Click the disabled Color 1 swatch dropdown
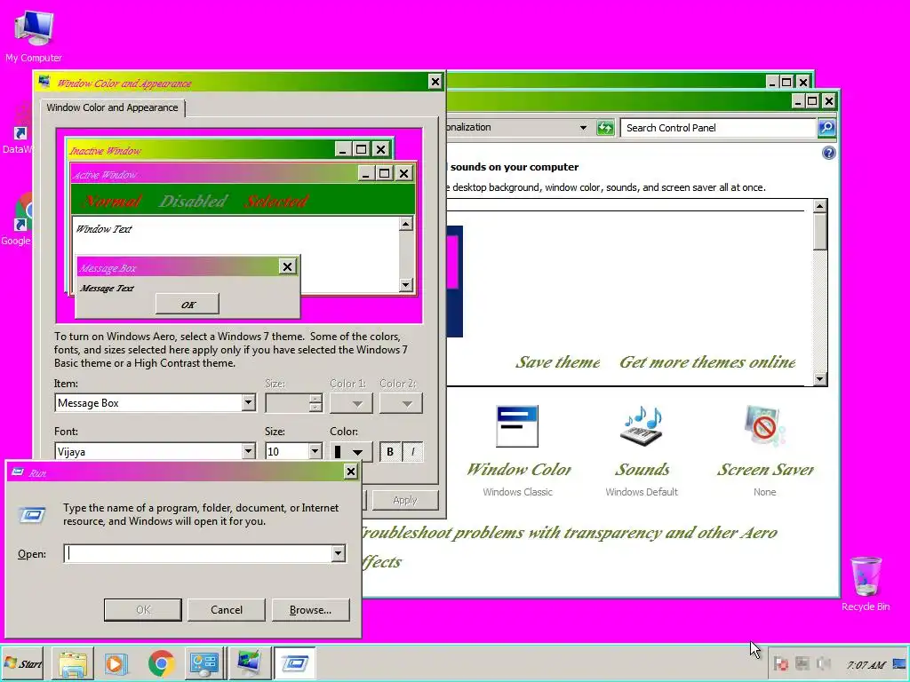910x682 pixels. pyautogui.click(x=351, y=403)
